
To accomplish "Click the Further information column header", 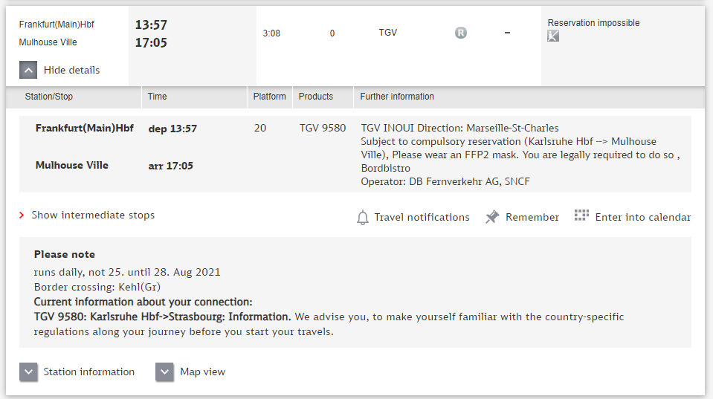I will 397,97.
